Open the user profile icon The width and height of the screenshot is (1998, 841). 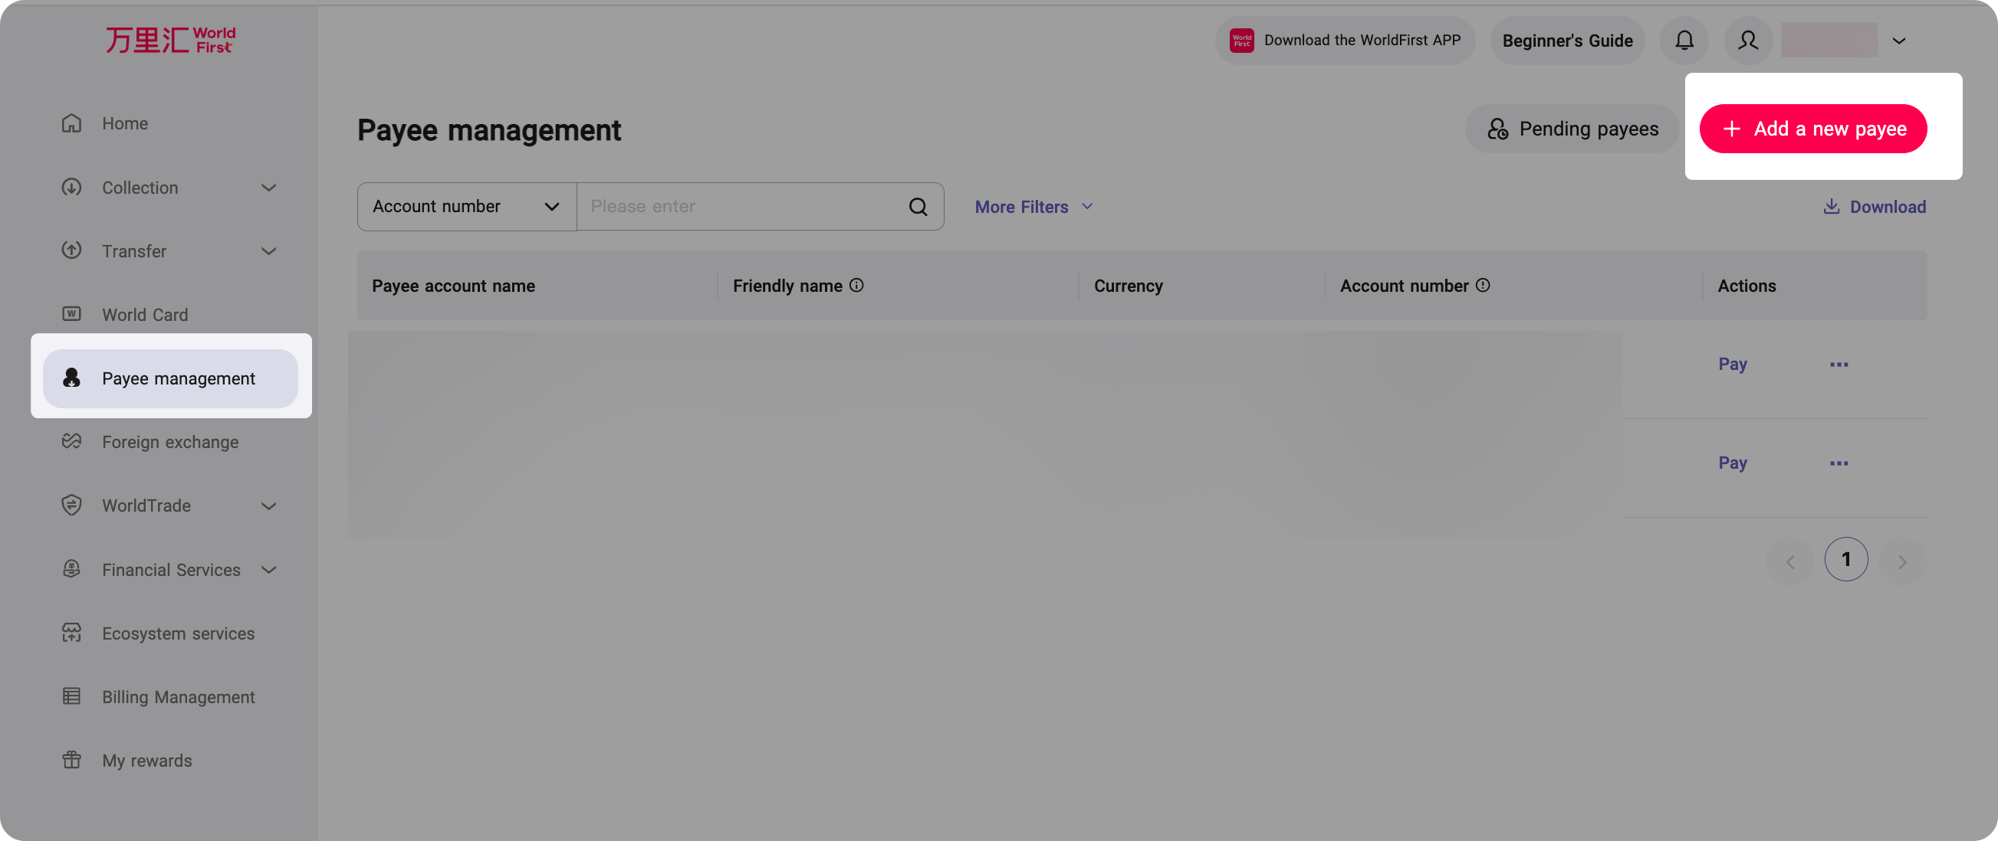(x=1747, y=41)
